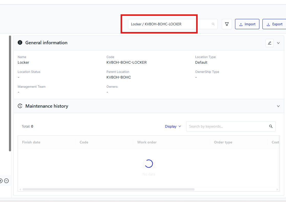This screenshot has width=286, height=202.
Task: Click the maintenance history search magnifier icon
Action: click(x=271, y=126)
